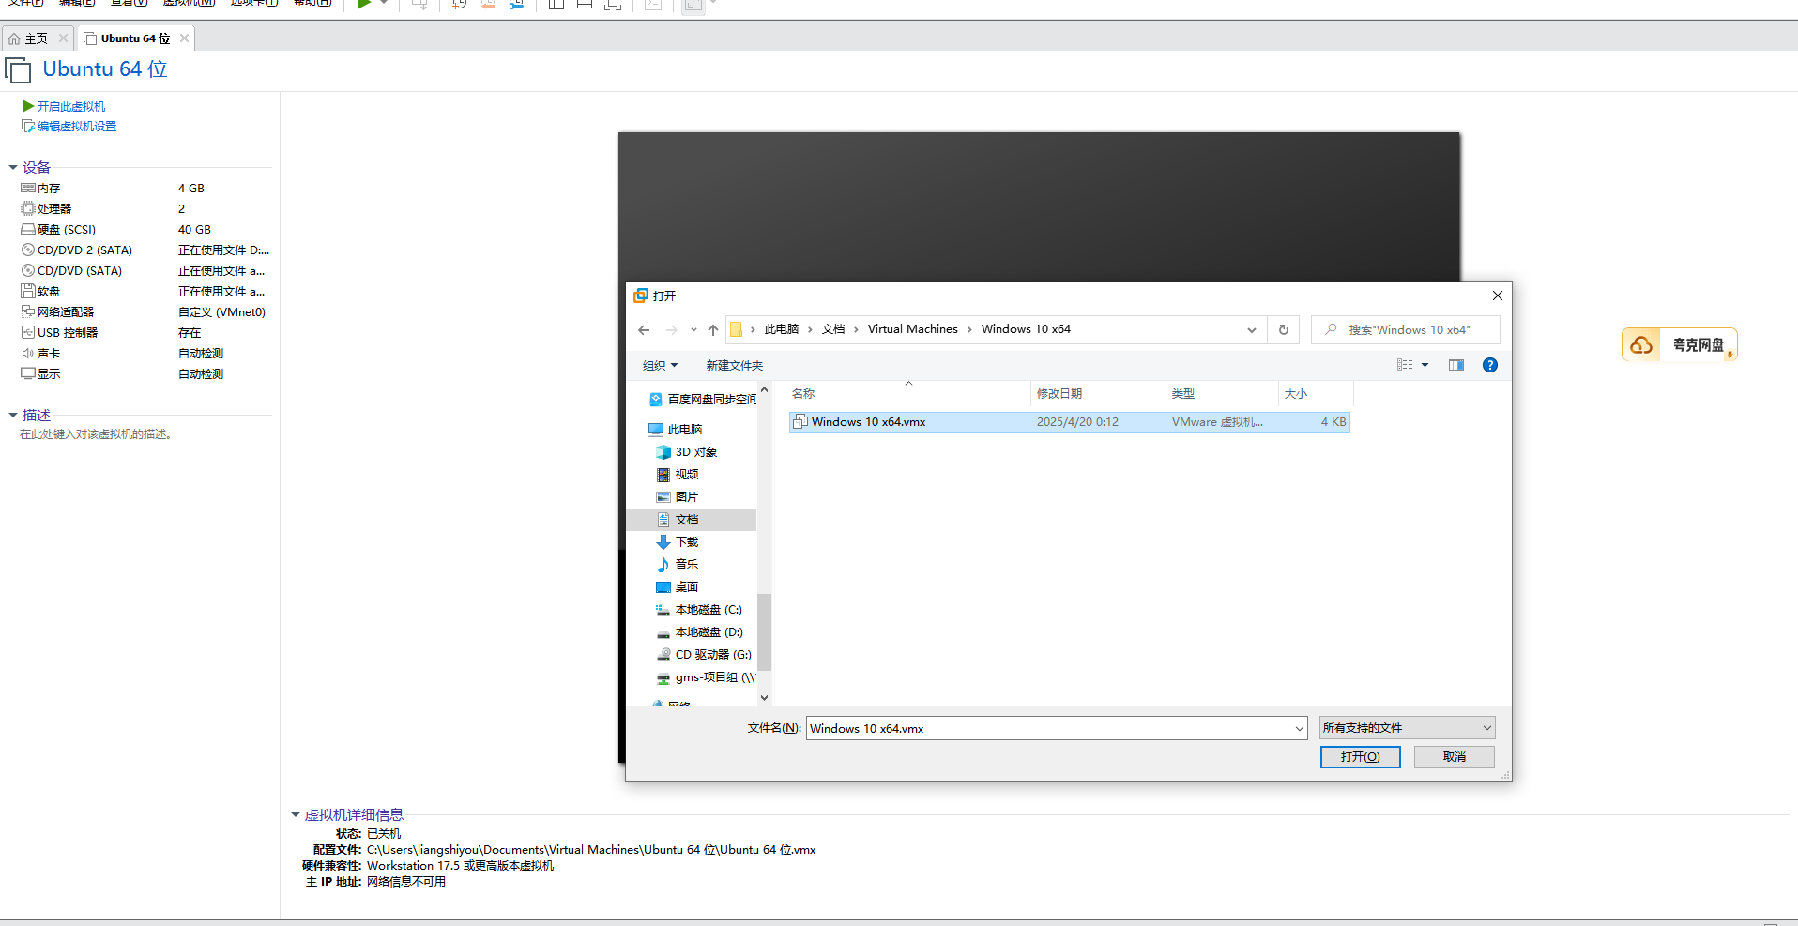Click the sidebar scrollbar up arrow
This screenshot has width=1798, height=926.
click(x=764, y=389)
